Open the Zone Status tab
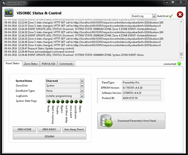The width and height of the screenshot is (188, 155). pyautogui.click(x=31, y=64)
